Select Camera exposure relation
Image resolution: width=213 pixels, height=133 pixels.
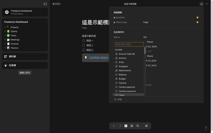pyautogui.click(x=128, y=91)
